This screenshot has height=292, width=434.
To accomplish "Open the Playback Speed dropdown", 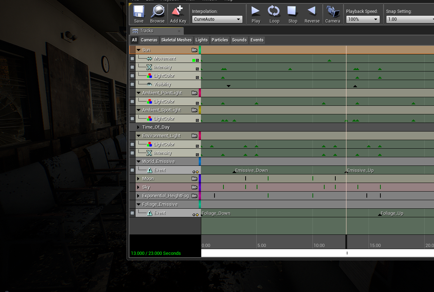I will [x=363, y=19].
